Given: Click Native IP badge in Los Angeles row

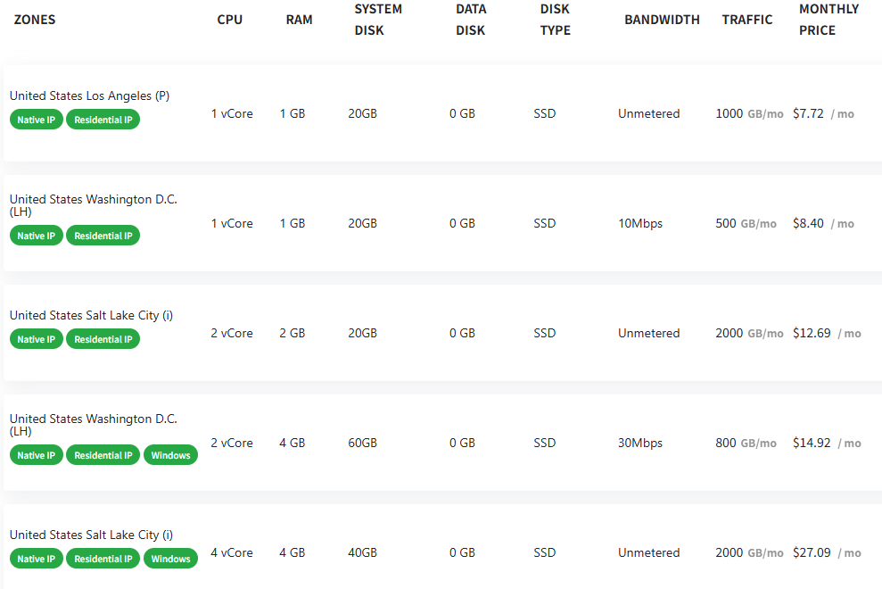Looking at the screenshot, I should [36, 120].
